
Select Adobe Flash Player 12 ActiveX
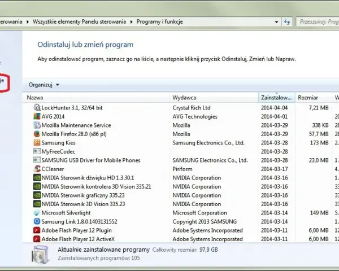(78, 239)
